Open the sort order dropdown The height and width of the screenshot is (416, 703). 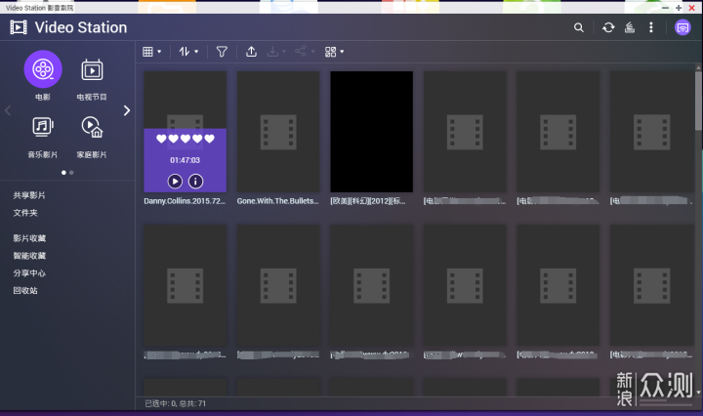click(188, 52)
